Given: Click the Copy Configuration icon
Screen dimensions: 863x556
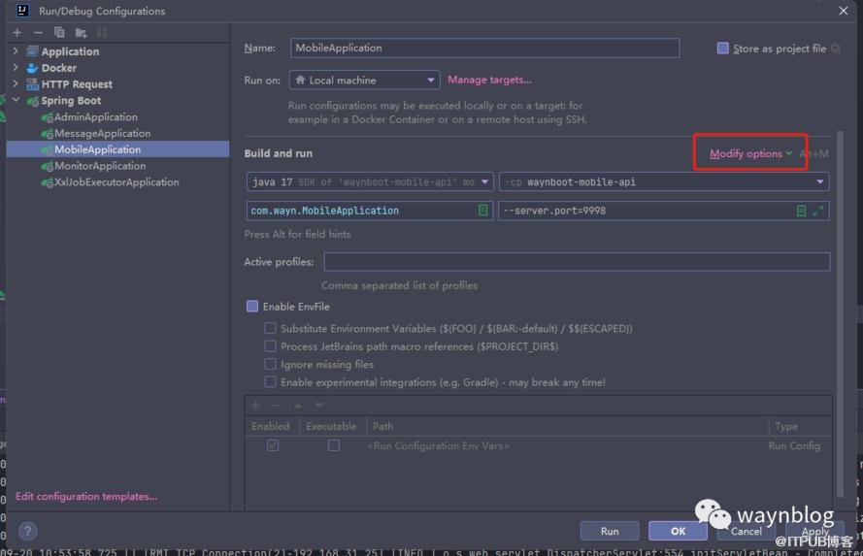Looking at the screenshot, I should click(x=59, y=33).
